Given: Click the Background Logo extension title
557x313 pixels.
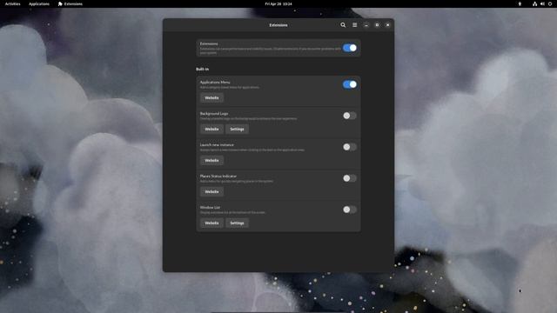Looking at the screenshot, I should pos(214,114).
